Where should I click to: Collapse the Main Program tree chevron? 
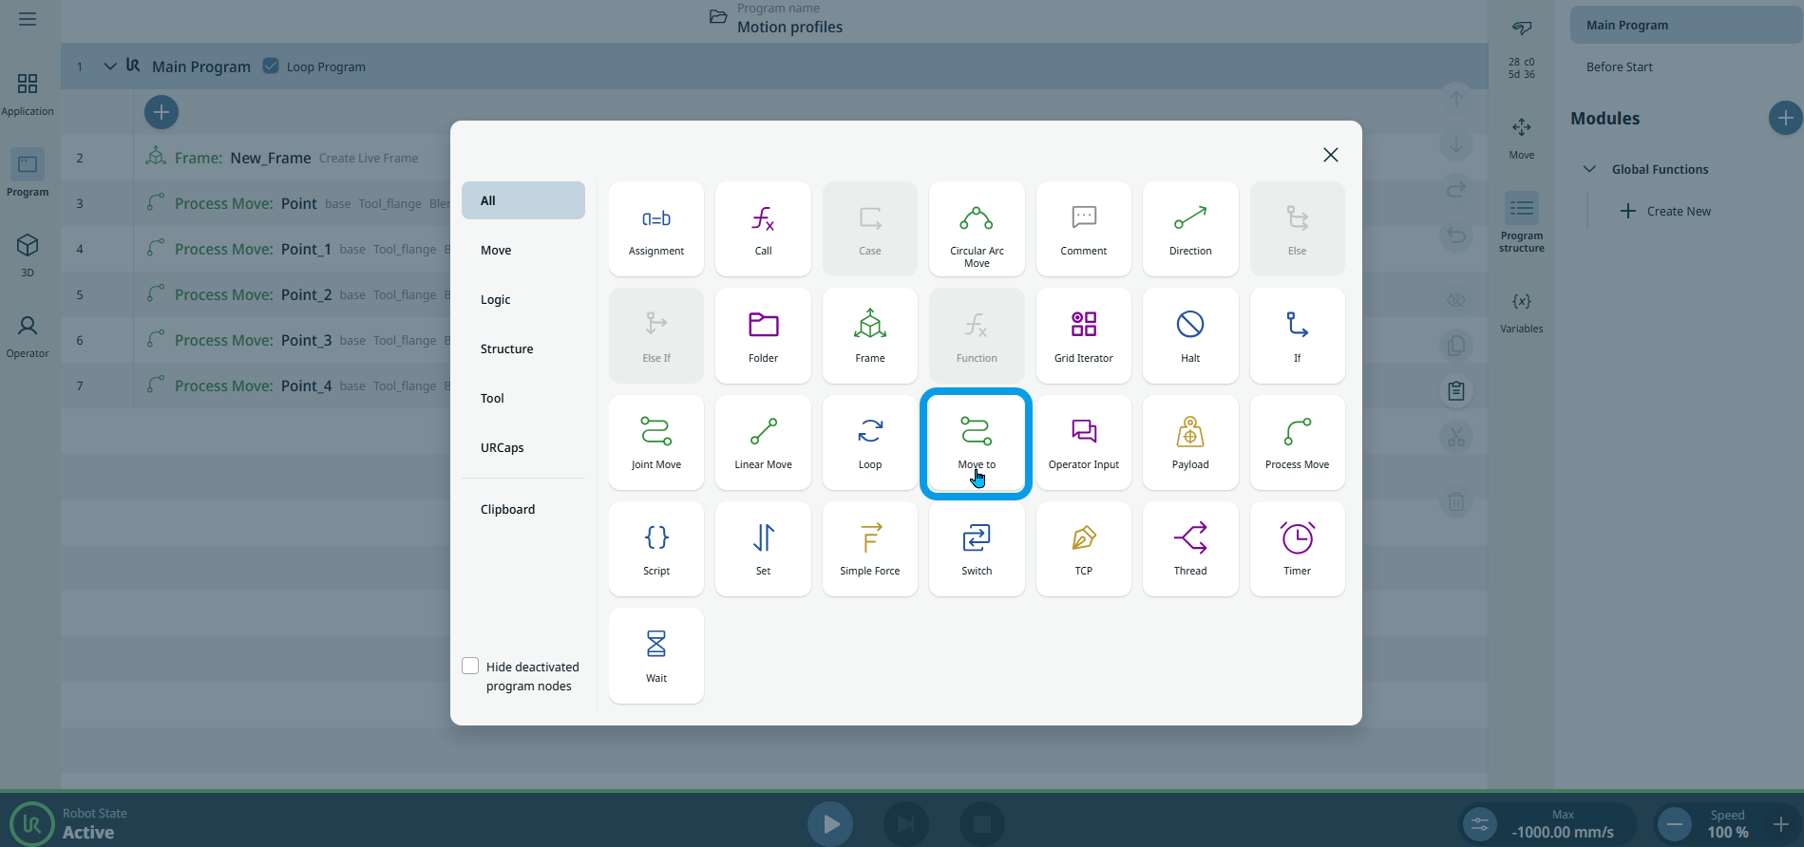[110, 66]
